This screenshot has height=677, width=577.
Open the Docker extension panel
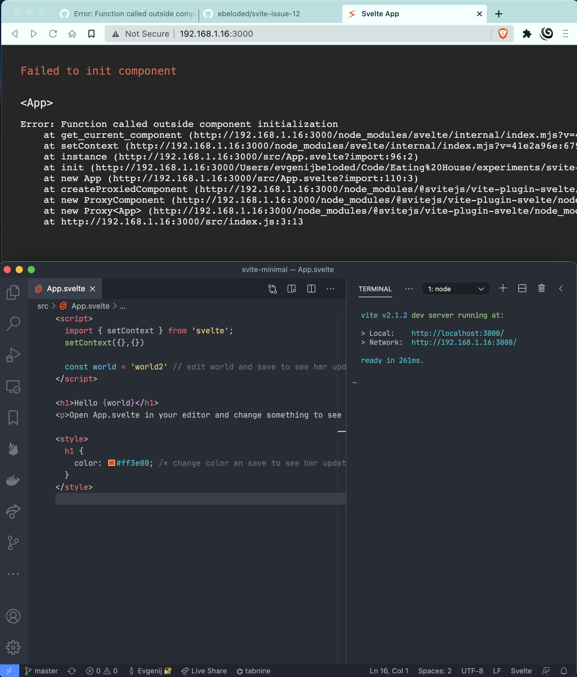[13, 480]
